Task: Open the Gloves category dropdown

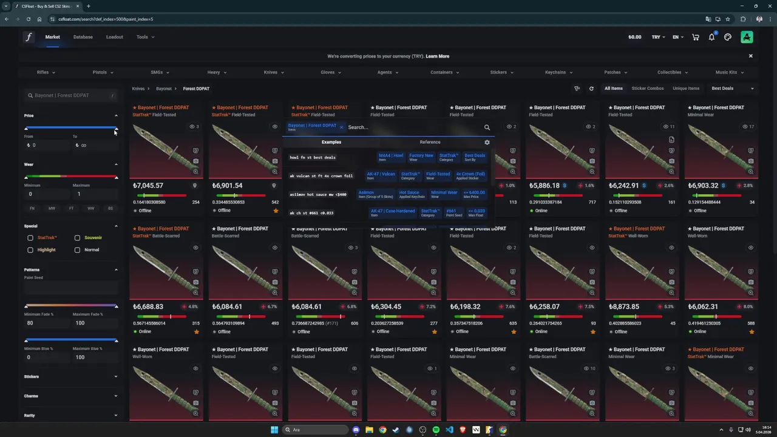Action: coord(331,72)
